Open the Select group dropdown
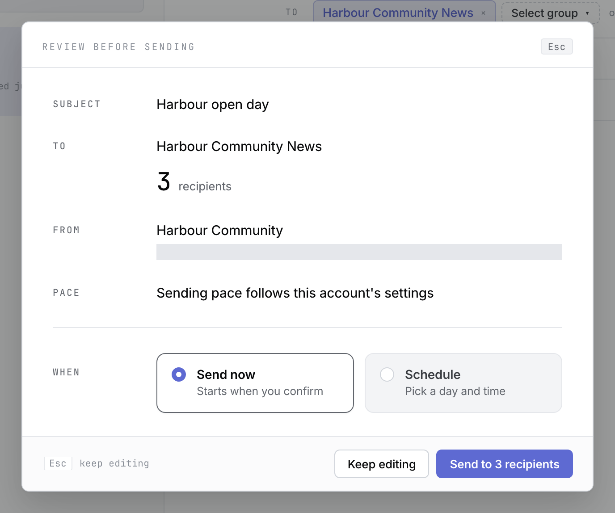 click(550, 13)
